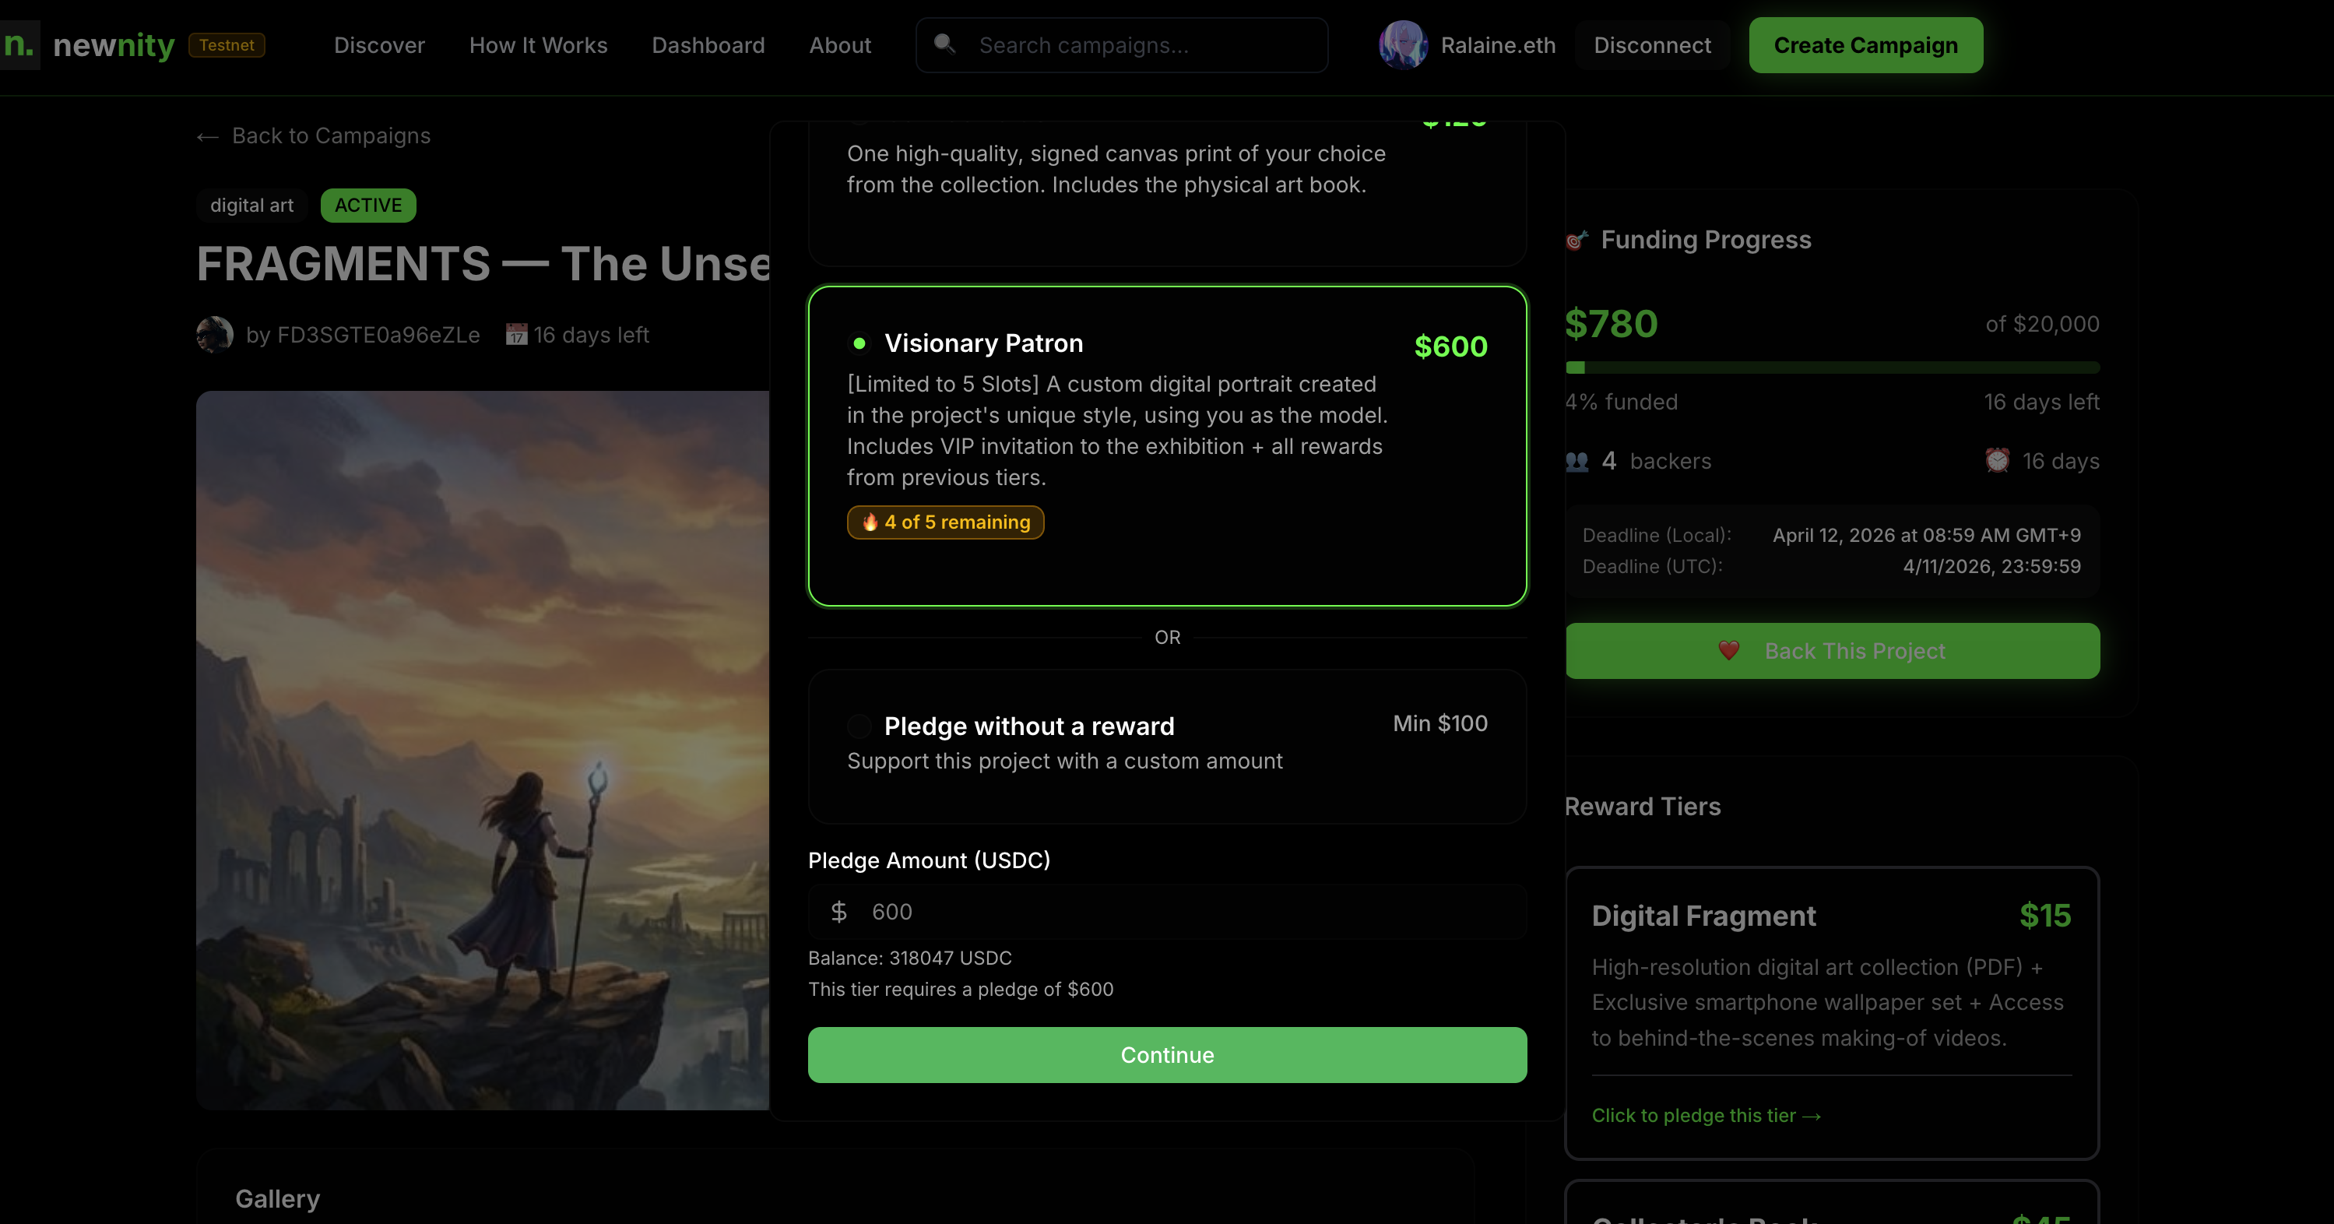This screenshot has width=2334, height=1224.
Task: Click the search magnifier icon
Action: [x=944, y=44]
